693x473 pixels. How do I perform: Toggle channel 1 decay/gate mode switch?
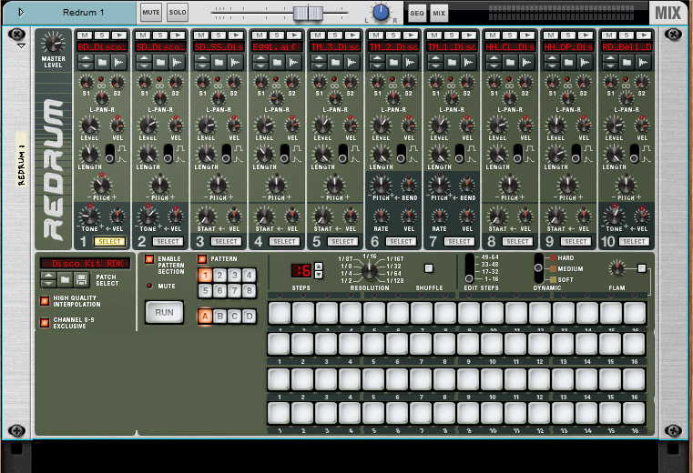tap(109, 153)
